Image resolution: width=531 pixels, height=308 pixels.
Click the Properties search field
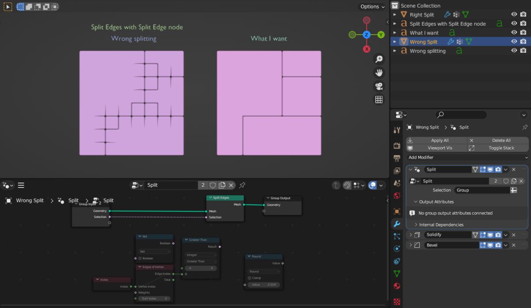460,115
